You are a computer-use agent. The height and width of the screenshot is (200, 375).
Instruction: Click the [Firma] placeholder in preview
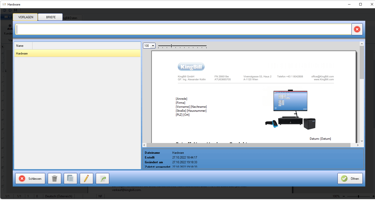(180, 103)
